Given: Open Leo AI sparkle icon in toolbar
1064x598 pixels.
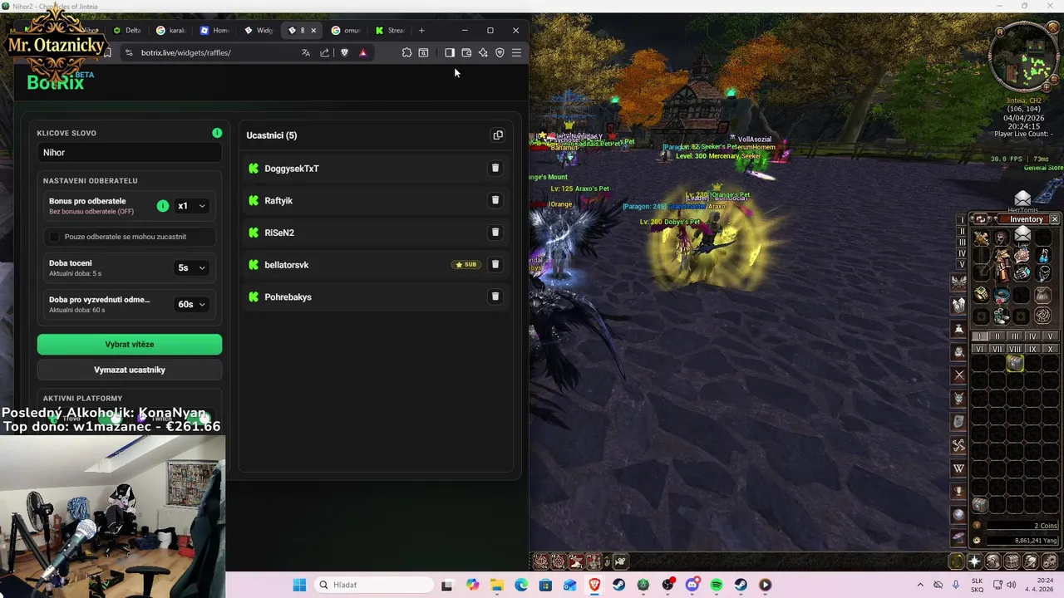Looking at the screenshot, I should [483, 52].
